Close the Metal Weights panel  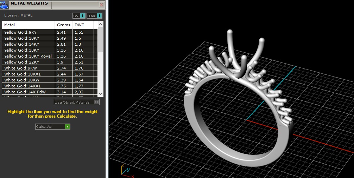click(102, 5)
